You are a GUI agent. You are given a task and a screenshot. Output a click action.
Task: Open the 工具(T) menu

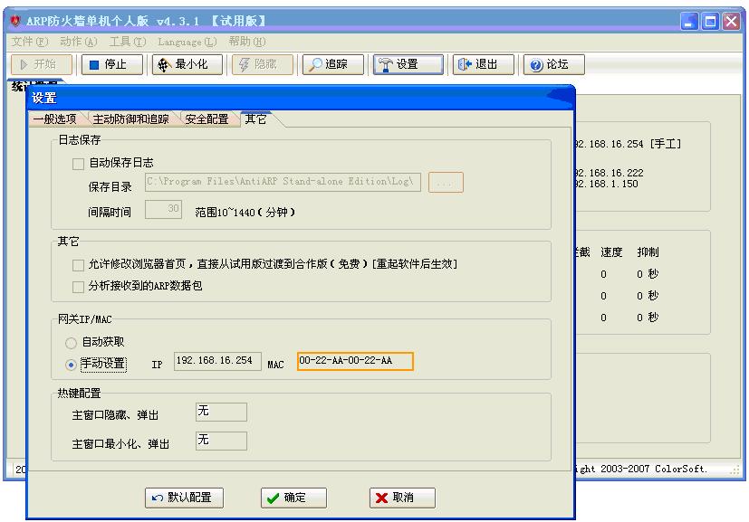tap(128, 42)
